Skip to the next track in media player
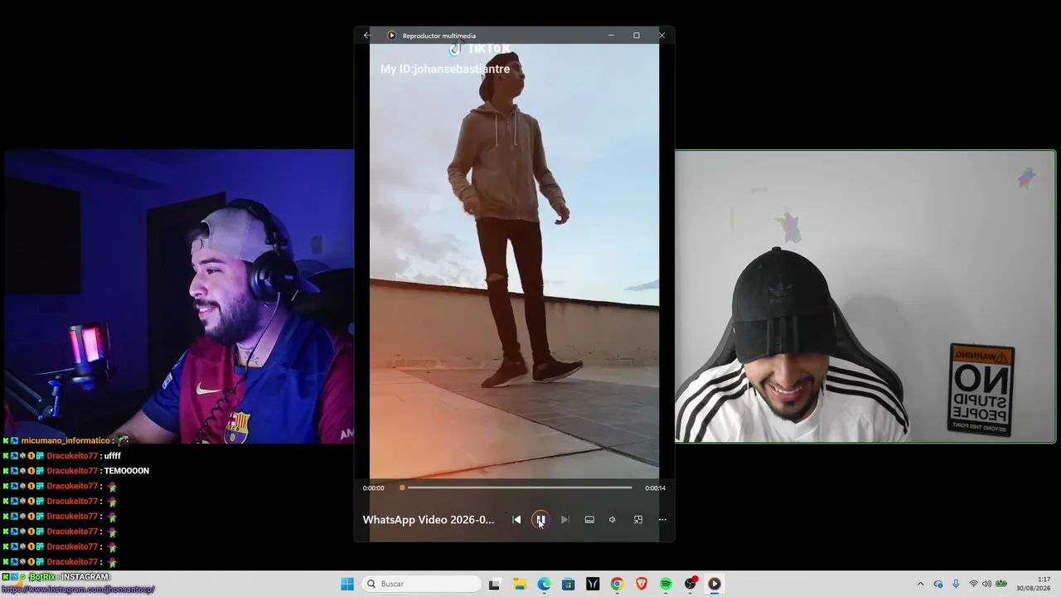This screenshot has width=1061, height=597. pos(564,520)
